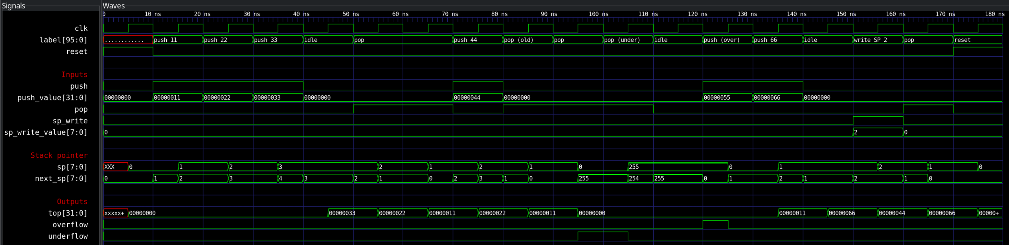1009x245 pixels.
Task: Select the top[31:0] signal name
Action: [68, 213]
